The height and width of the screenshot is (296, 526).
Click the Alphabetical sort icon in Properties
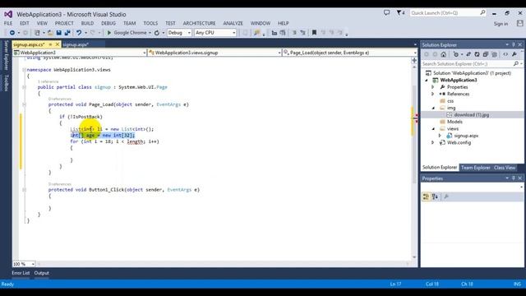click(x=435, y=197)
